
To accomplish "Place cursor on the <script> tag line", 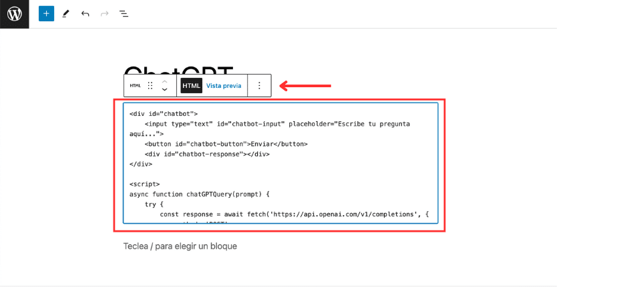I will coord(145,184).
